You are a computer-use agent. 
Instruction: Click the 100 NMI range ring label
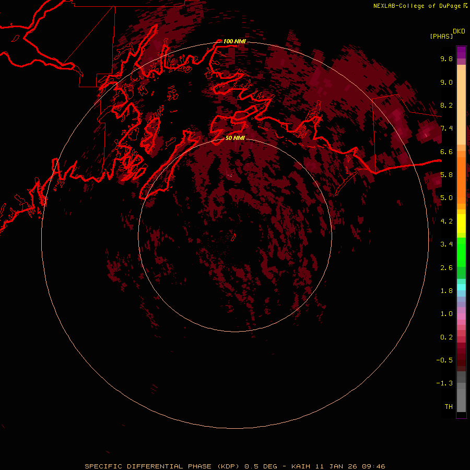(234, 41)
